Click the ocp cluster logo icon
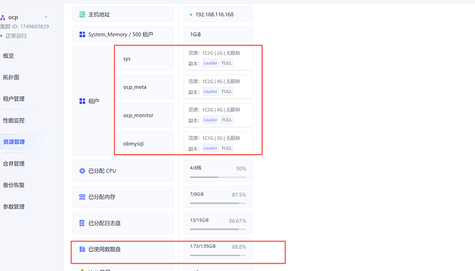 (x=3, y=18)
